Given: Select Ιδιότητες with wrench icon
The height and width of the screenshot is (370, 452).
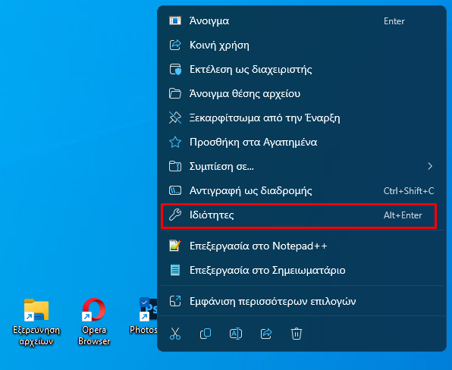Looking at the screenshot, I should 299,215.
